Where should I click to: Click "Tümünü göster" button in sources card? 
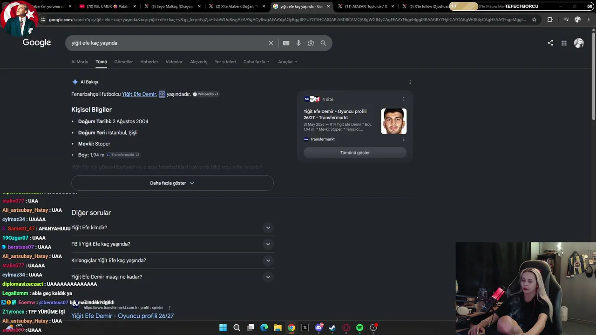tap(355, 153)
